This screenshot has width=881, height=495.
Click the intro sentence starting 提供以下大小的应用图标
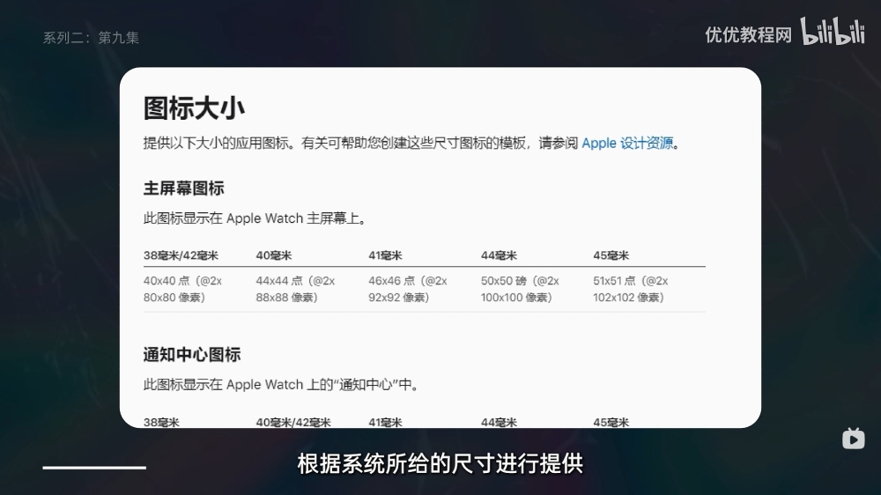[411, 144]
